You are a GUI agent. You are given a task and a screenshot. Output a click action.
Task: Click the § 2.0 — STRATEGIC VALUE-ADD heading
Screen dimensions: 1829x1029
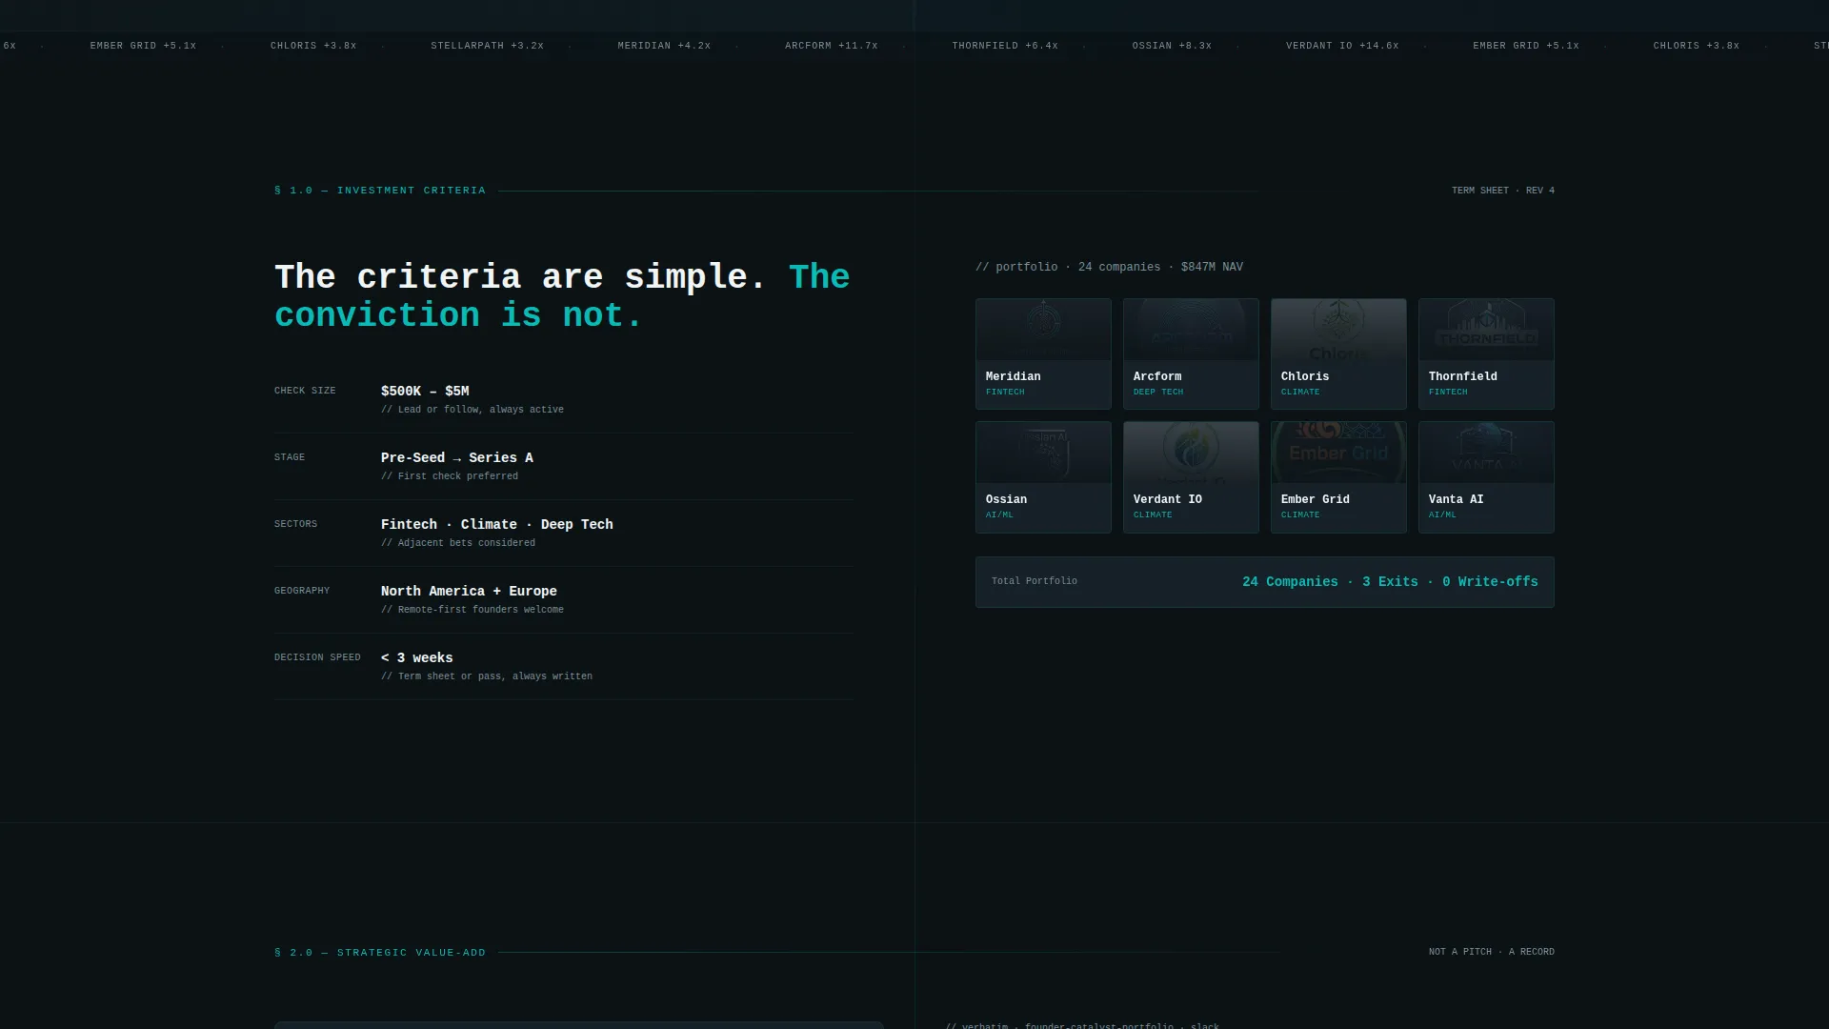(x=380, y=952)
